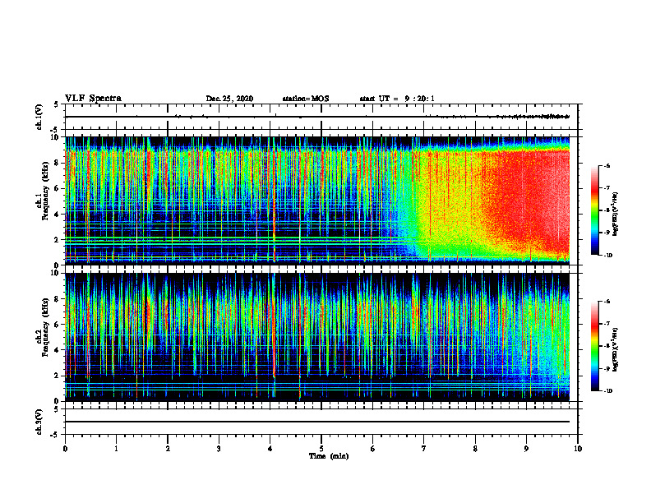The height and width of the screenshot is (503, 651).
Task: Click the ch.2 colorbar "log(PSD)(V²/Hz)" label
Action: (x=616, y=349)
